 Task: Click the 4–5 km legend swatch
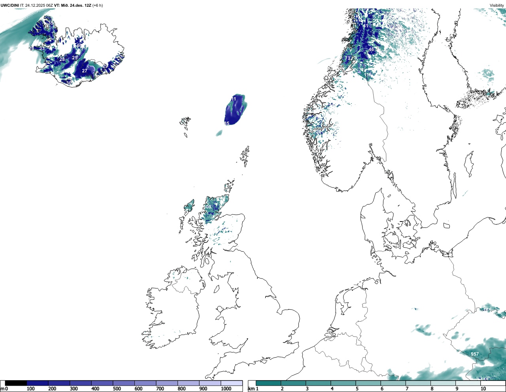point(343,383)
